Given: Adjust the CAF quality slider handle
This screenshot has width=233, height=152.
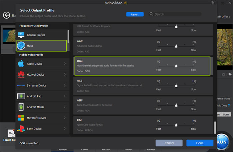Looking at the screenshot, I should tap(176, 125).
